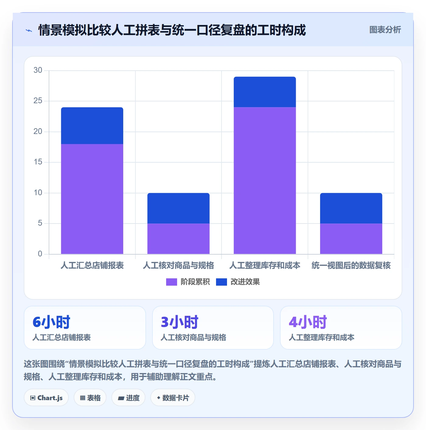Click y-axis value 10
This screenshot has width=426, height=430.
(x=38, y=193)
